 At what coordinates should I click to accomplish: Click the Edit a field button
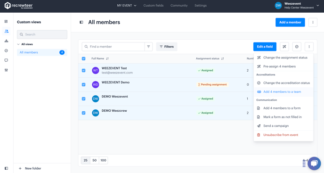[x=265, y=47]
